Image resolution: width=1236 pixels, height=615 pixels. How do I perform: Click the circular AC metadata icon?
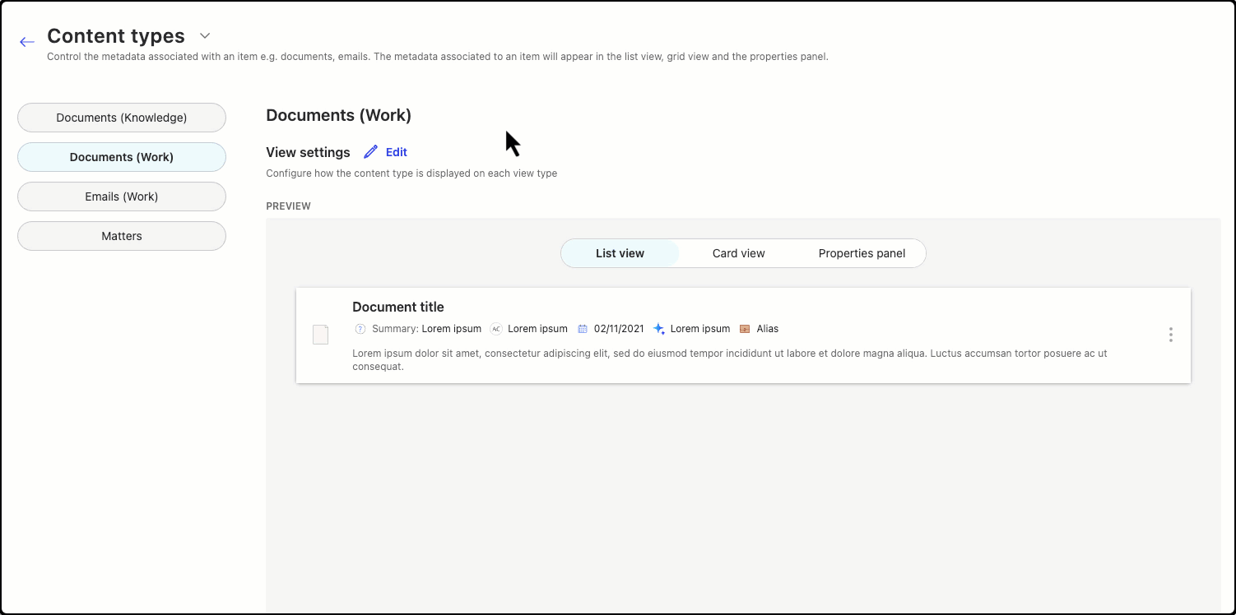click(496, 328)
